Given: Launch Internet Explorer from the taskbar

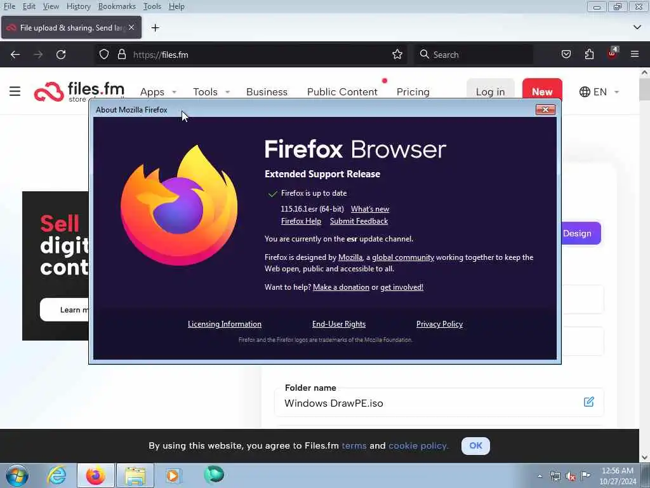Looking at the screenshot, I should [x=56, y=475].
